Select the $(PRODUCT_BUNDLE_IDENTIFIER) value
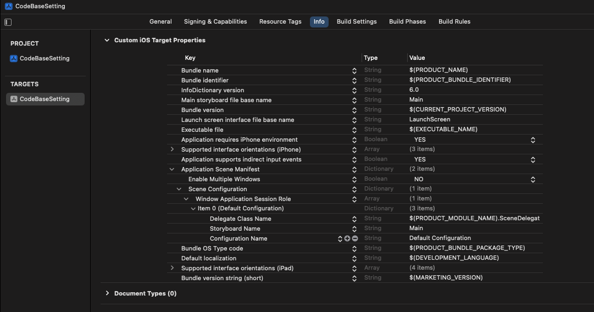 (460, 80)
